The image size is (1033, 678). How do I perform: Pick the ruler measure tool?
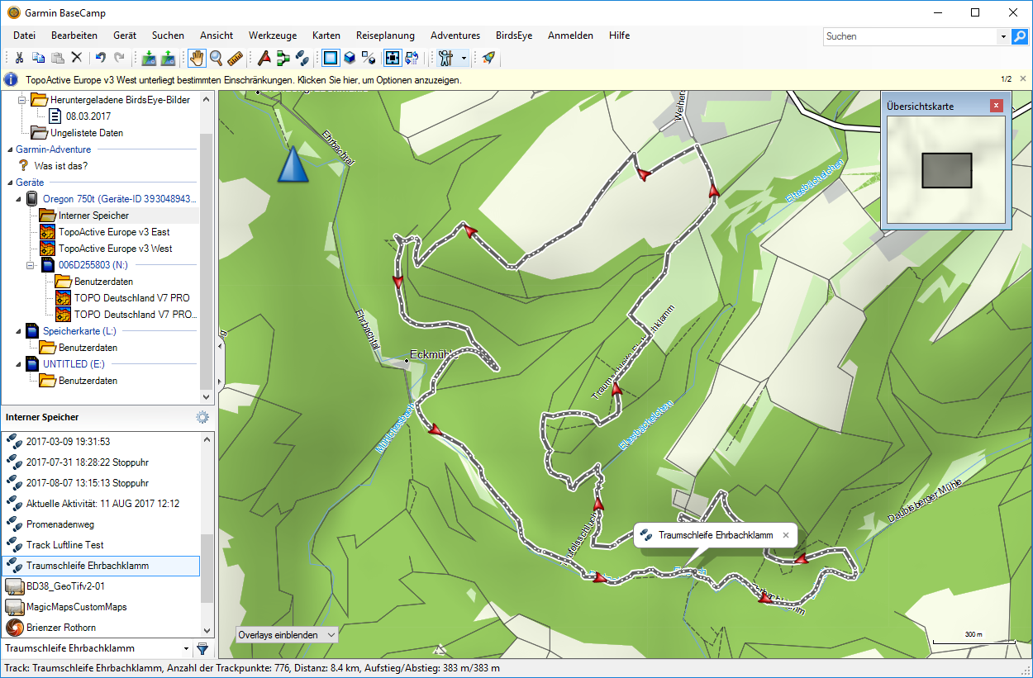pos(235,58)
